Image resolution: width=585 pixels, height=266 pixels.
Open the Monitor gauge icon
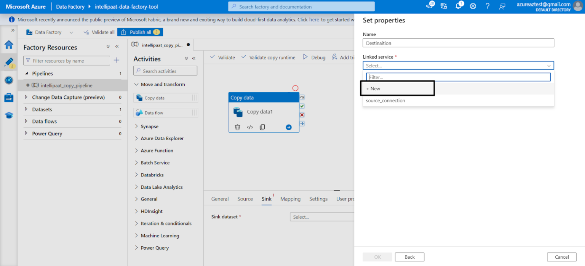pyautogui.click(x=9, y=80)
